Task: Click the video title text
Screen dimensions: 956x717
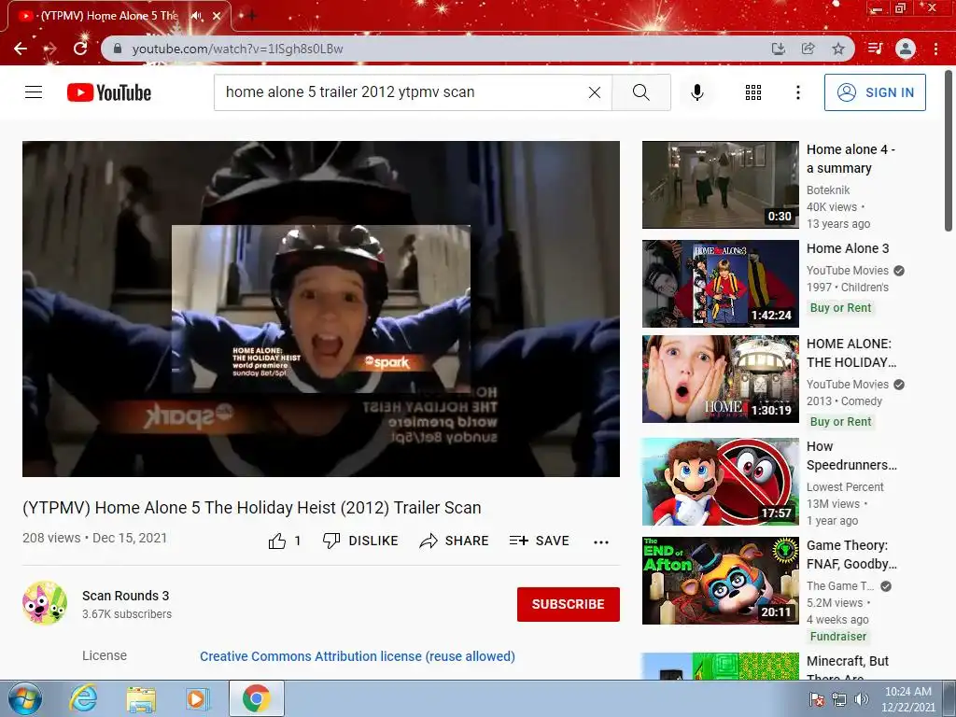Action: pos(252,507)
